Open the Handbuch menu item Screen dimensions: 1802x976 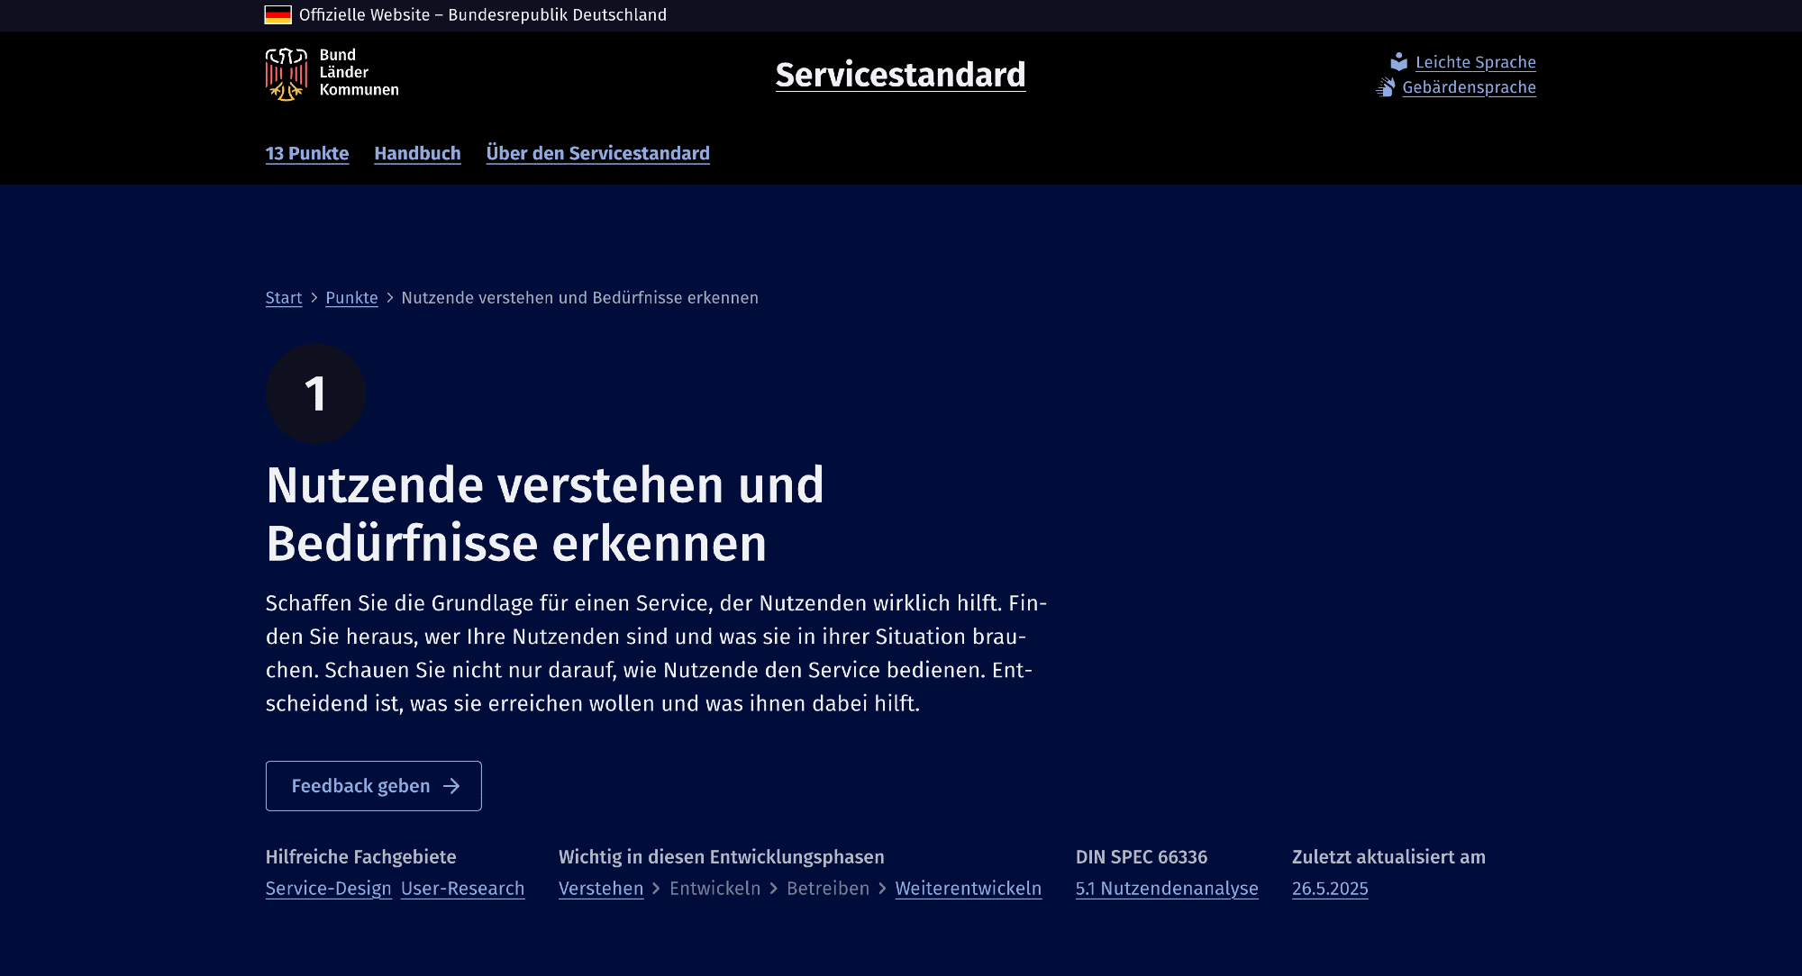417,153
